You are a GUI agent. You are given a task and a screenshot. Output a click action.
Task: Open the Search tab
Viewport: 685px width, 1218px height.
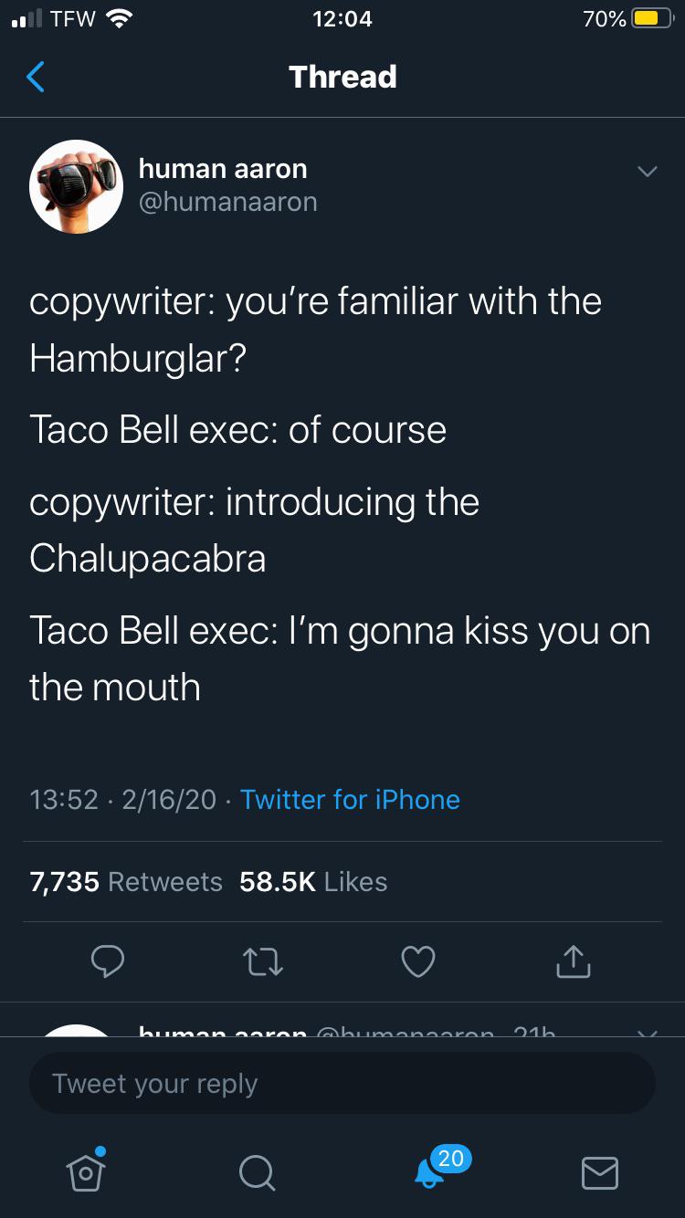coord(257,1171)
